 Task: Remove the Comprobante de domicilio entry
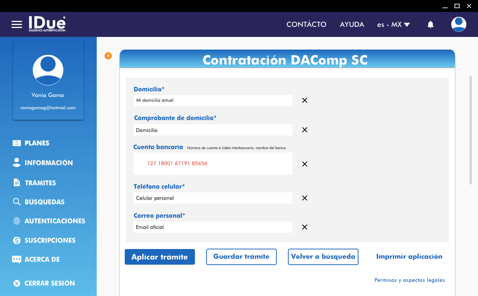[x=305, y=130]
